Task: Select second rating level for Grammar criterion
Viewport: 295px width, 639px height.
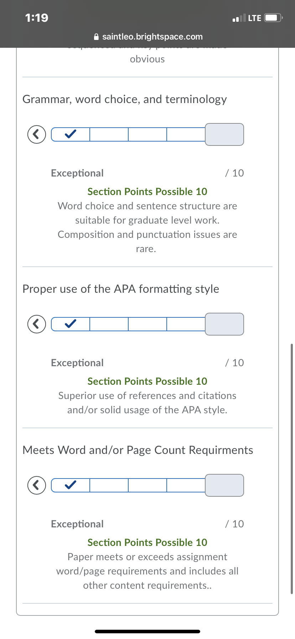Action: click(x=109, y=134)
